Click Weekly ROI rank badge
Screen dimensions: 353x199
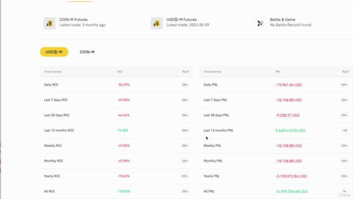point(185,146)
